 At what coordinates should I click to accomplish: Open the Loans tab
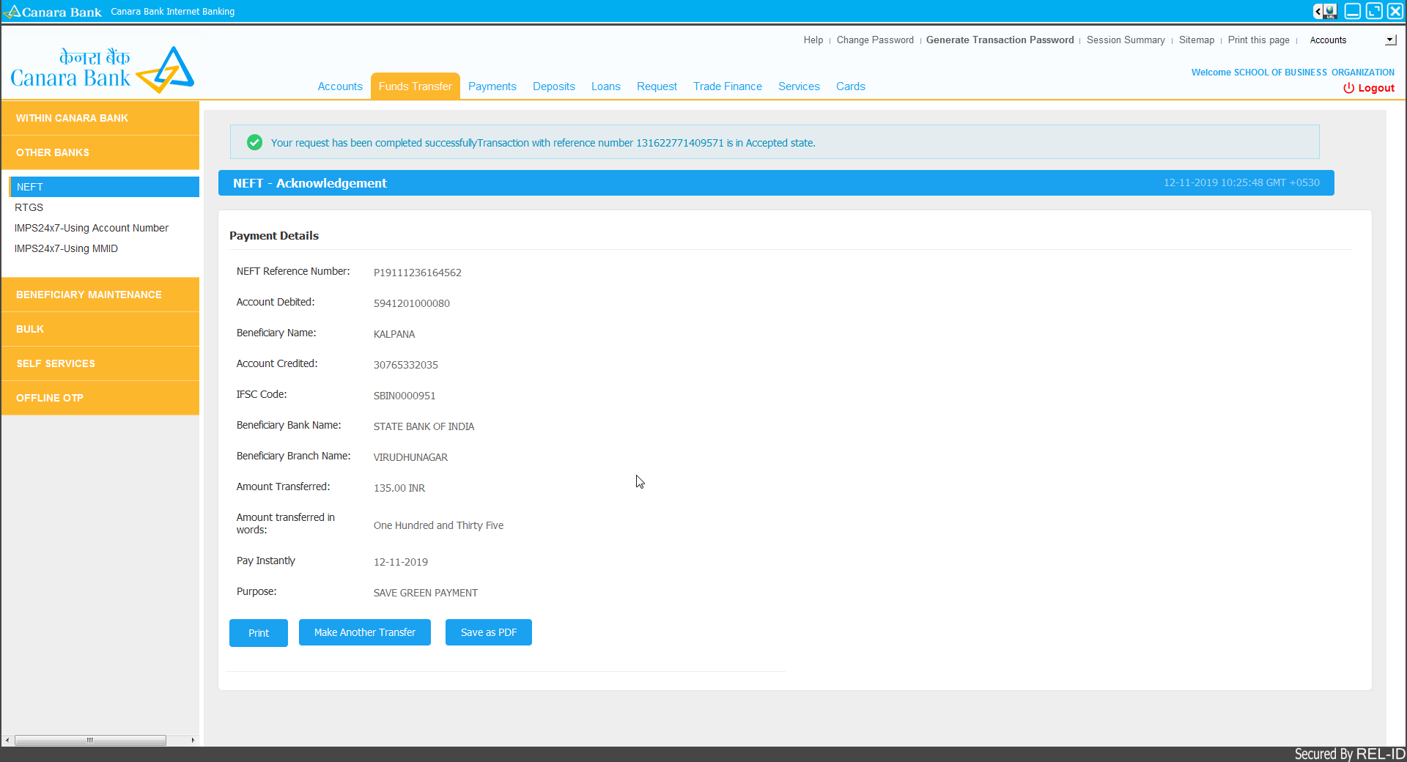[606, 86]
